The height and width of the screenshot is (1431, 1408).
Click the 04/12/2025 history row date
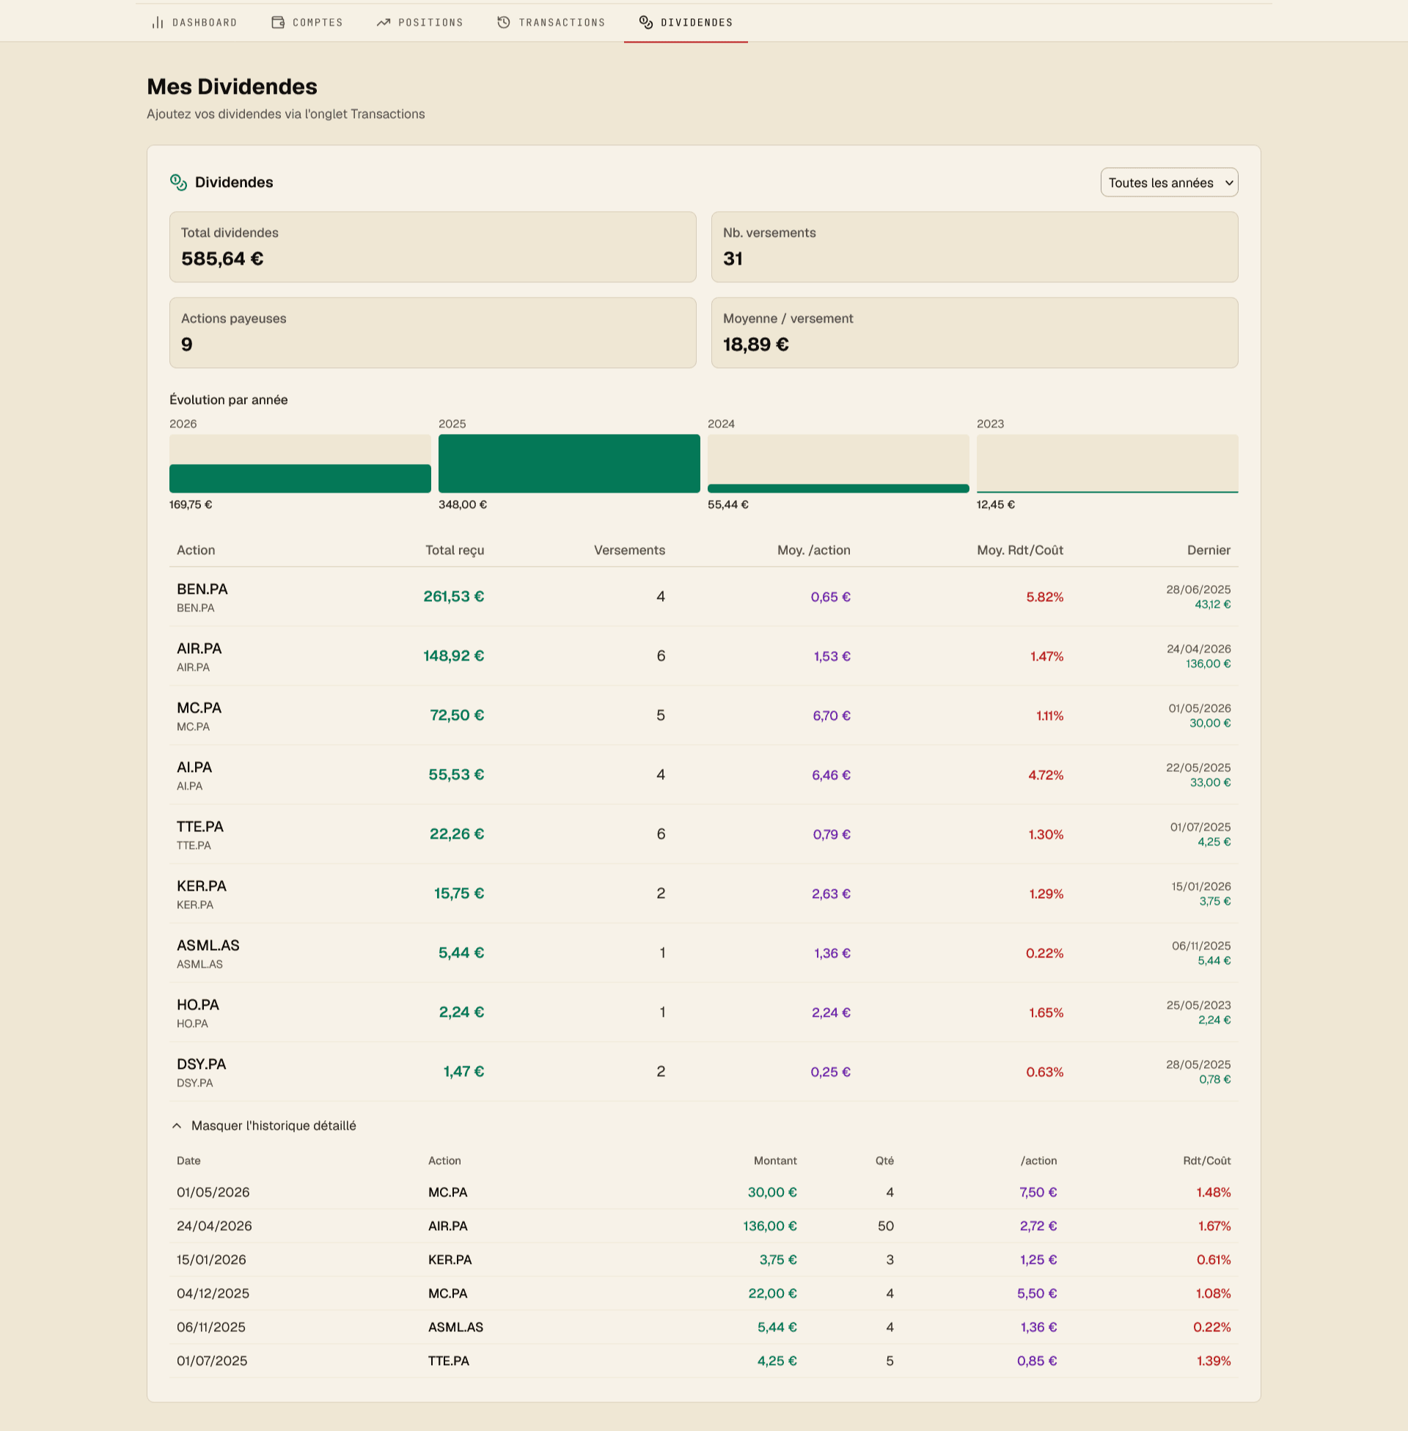(213, 1293)
